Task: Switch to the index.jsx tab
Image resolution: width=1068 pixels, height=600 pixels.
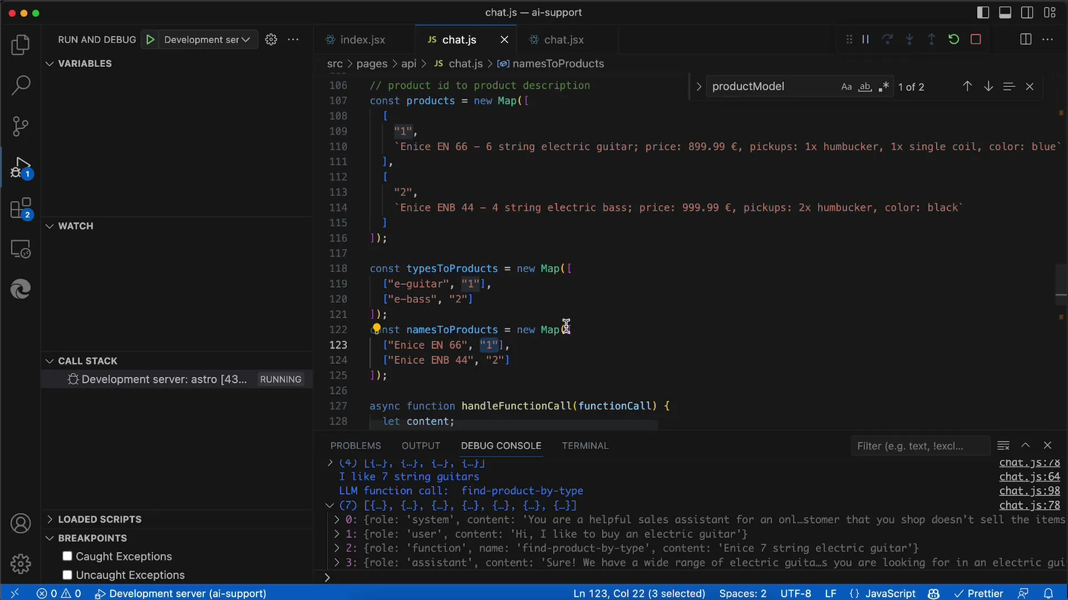Action: point(362,40)
